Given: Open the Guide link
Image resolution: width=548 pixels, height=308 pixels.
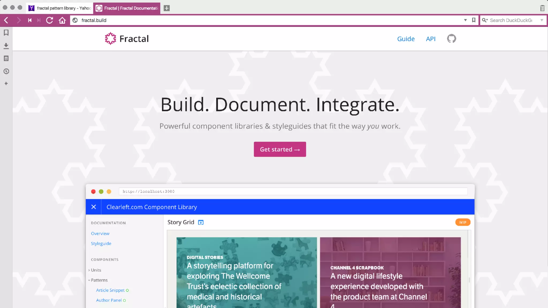Looking at the screenshot, I should 406,39.
